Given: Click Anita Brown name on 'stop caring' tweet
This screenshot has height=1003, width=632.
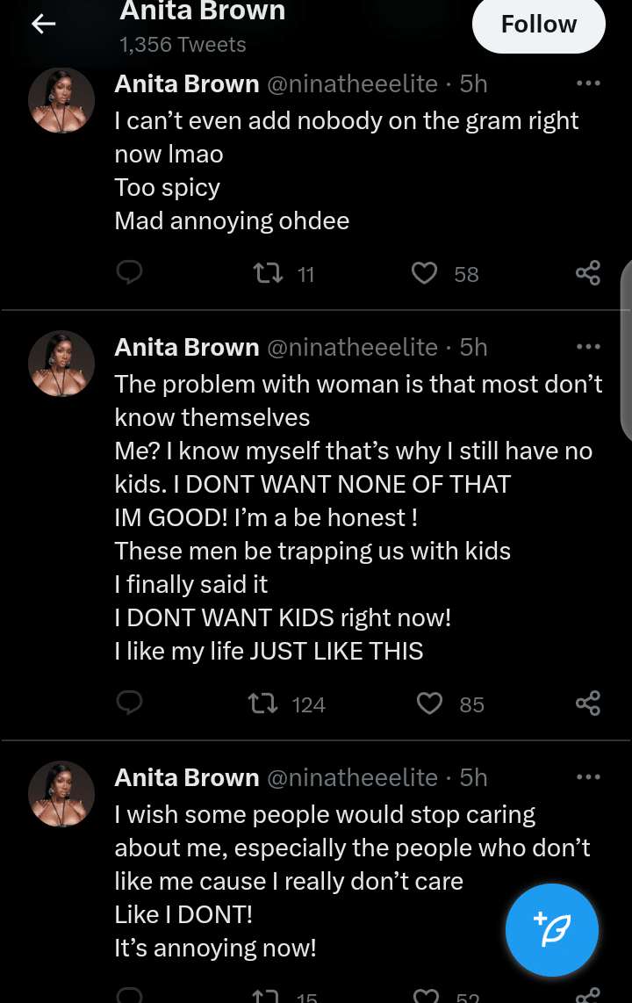Looking at the screenshot, I should [x=187, y=777].
